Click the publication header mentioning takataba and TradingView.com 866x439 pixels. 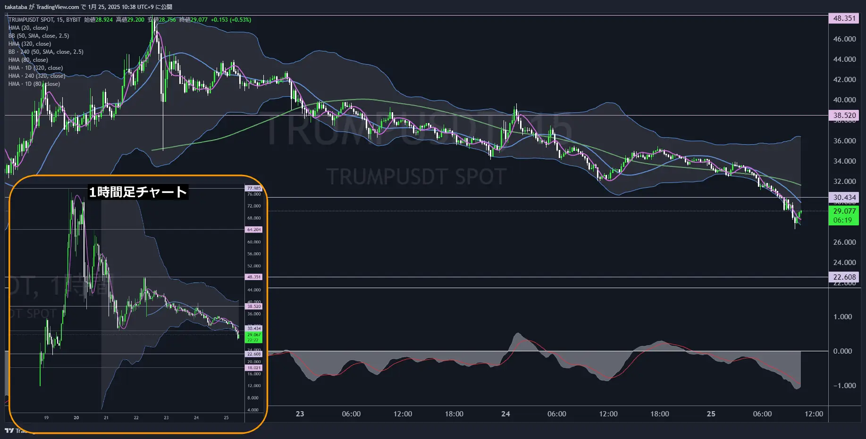(88, 7)
